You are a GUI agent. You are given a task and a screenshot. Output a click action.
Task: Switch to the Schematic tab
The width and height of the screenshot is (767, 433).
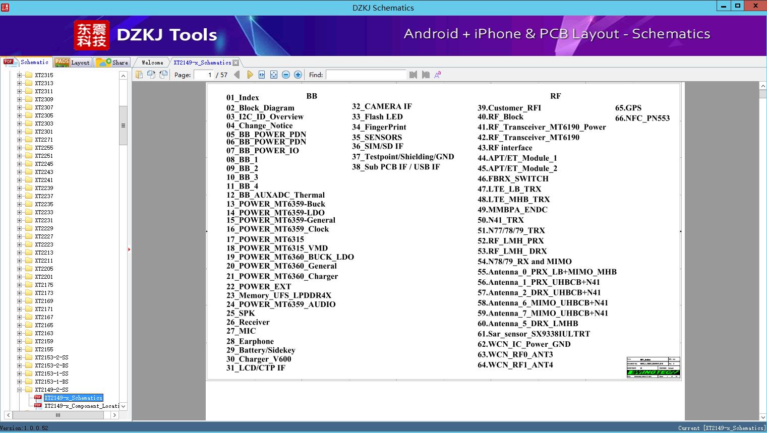point(26,62)
